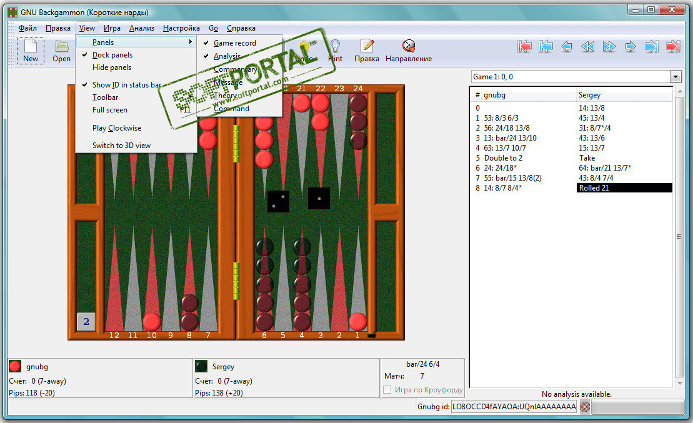Click the right black die on board
693x423 pixels.
point(319,199)
